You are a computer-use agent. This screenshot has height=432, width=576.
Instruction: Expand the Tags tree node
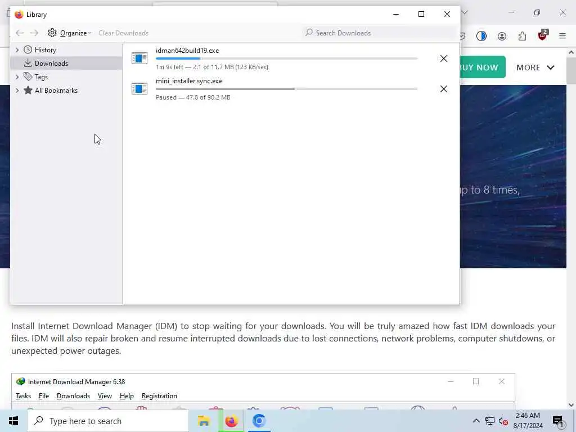pos(17,76)
